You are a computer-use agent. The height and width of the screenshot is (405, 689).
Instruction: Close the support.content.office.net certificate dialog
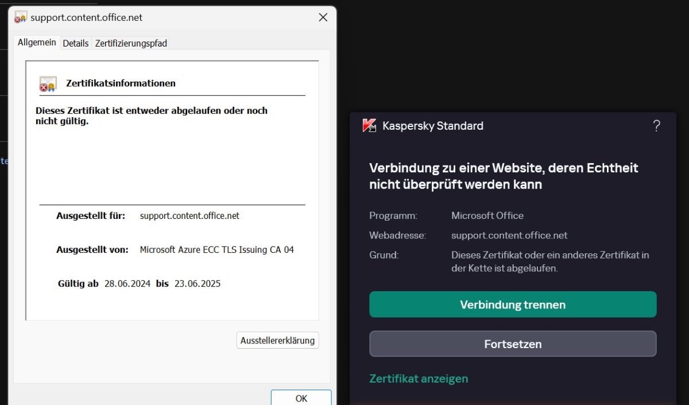point(323,18)
